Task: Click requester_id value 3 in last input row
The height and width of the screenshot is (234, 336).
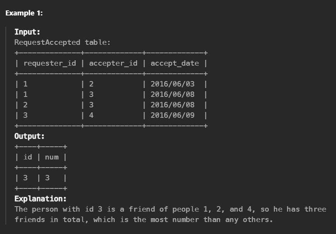Action: [25, 115]
